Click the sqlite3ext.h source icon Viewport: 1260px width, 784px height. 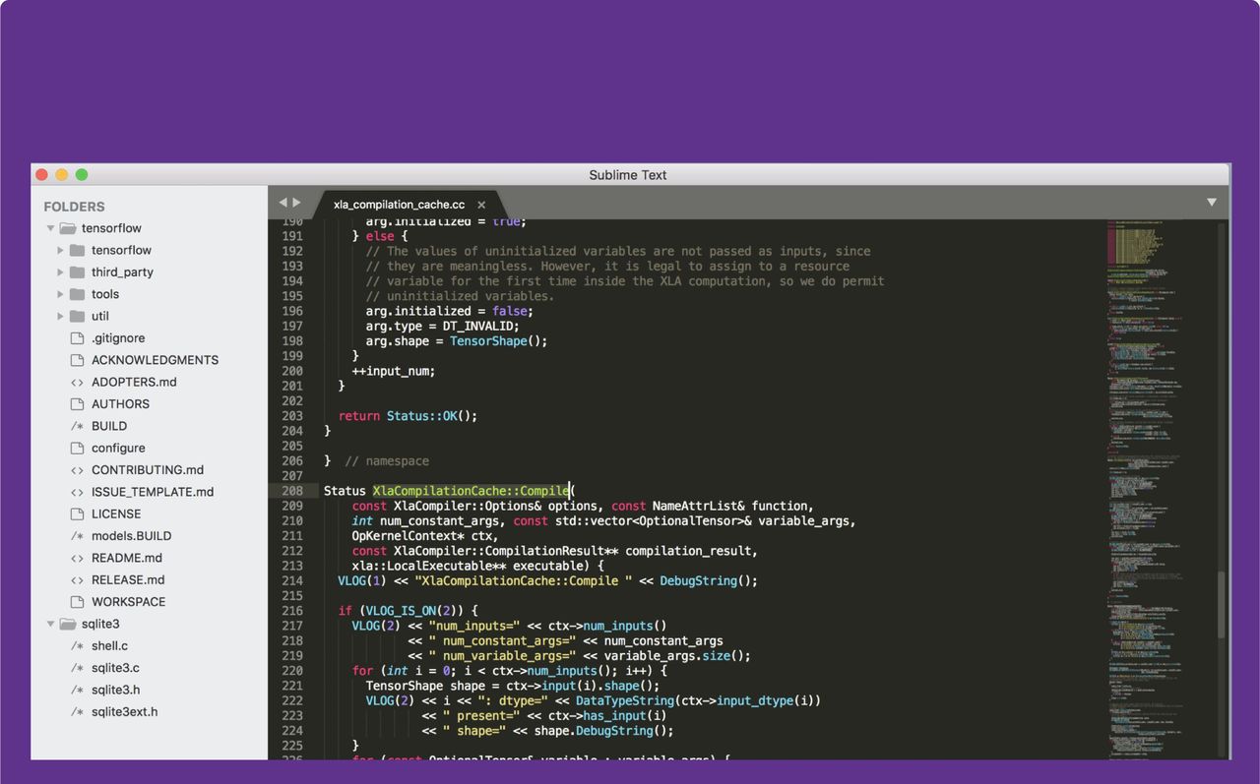pos(77,711)
